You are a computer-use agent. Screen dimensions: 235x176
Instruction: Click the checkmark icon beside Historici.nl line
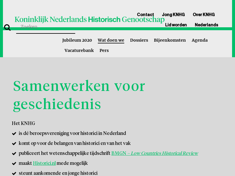(14, 163)
